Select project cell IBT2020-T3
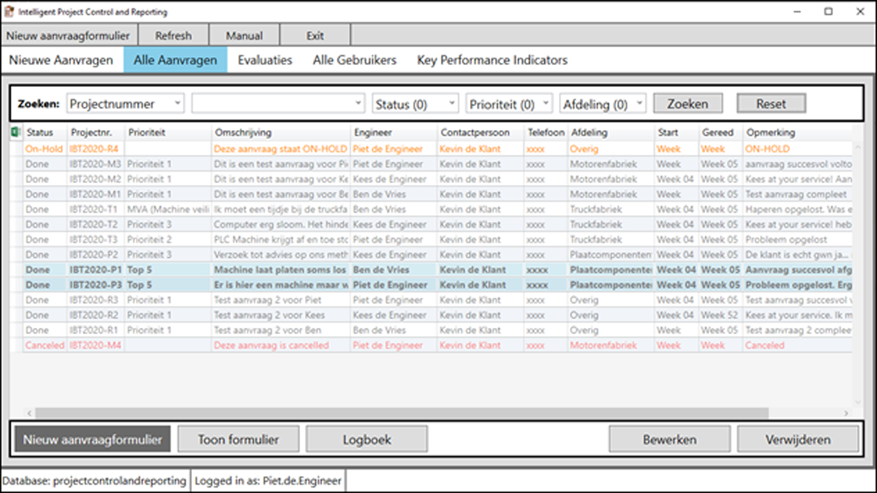The width and height of the screenshot is (877, 493). click(95, 240)
